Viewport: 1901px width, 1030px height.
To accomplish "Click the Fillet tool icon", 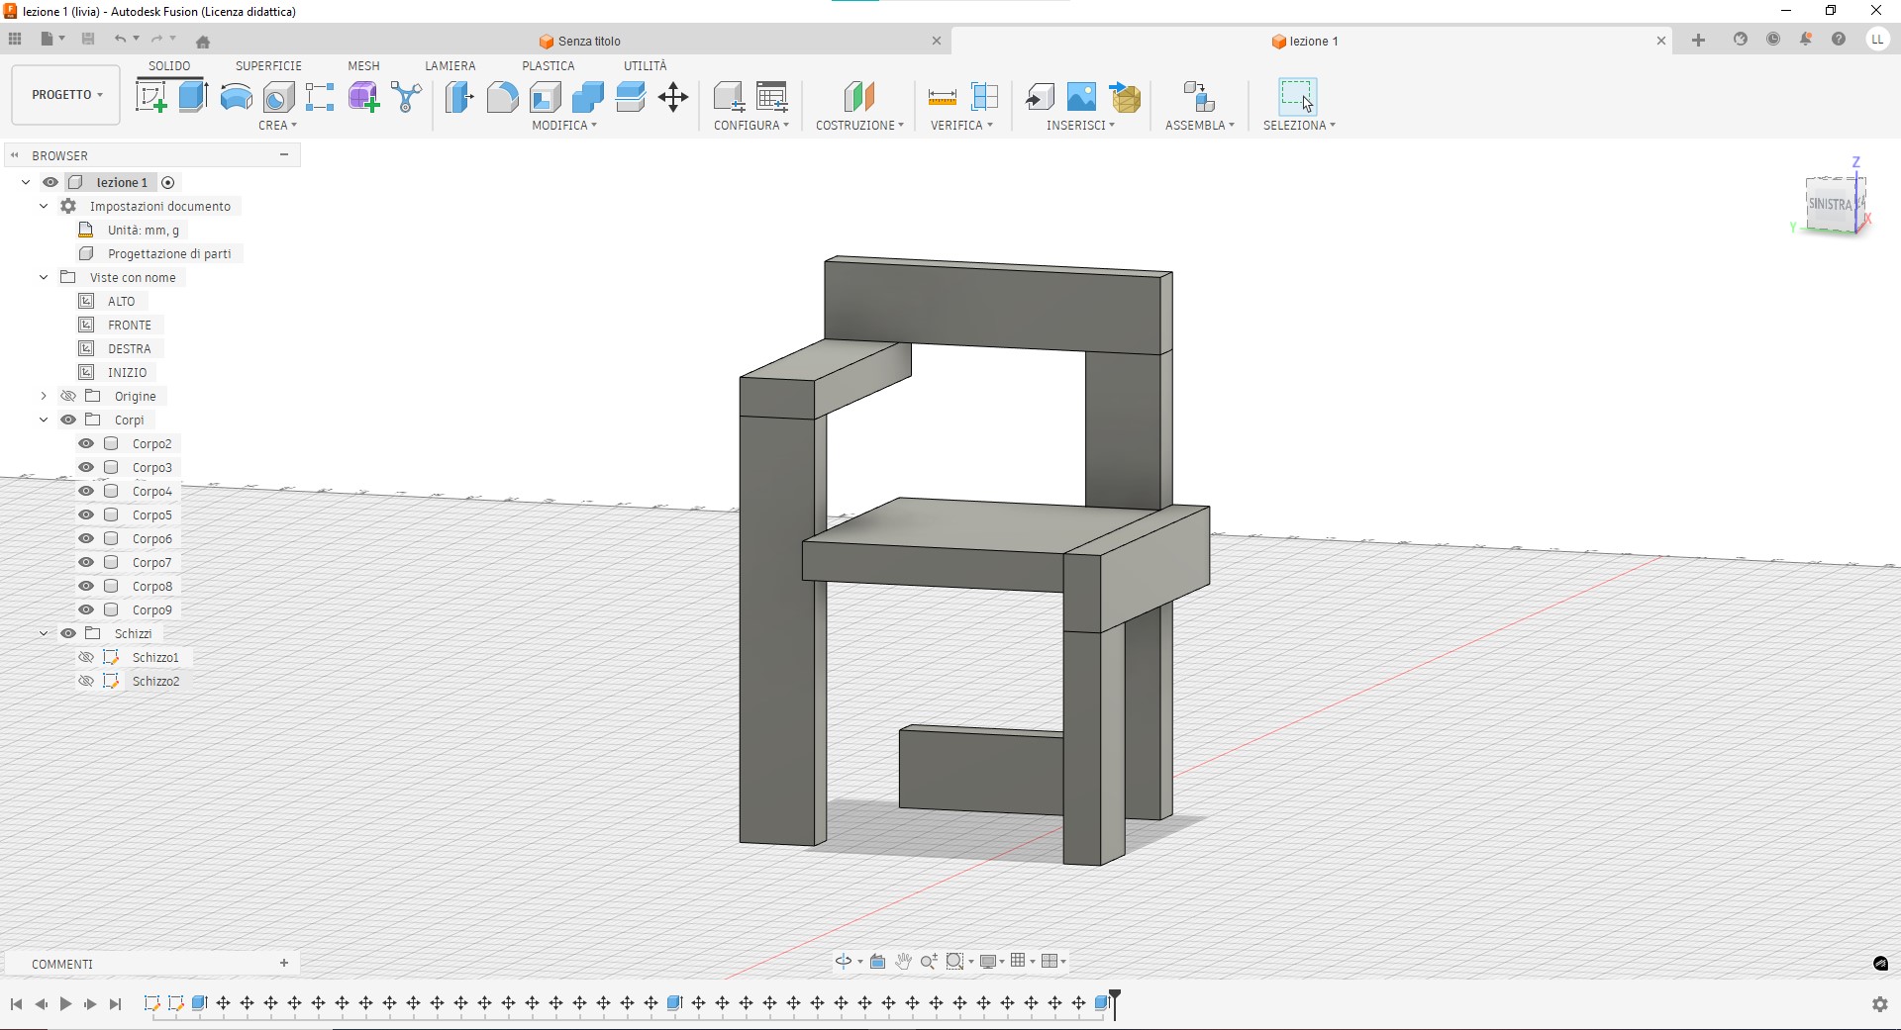I will point(502,97).
